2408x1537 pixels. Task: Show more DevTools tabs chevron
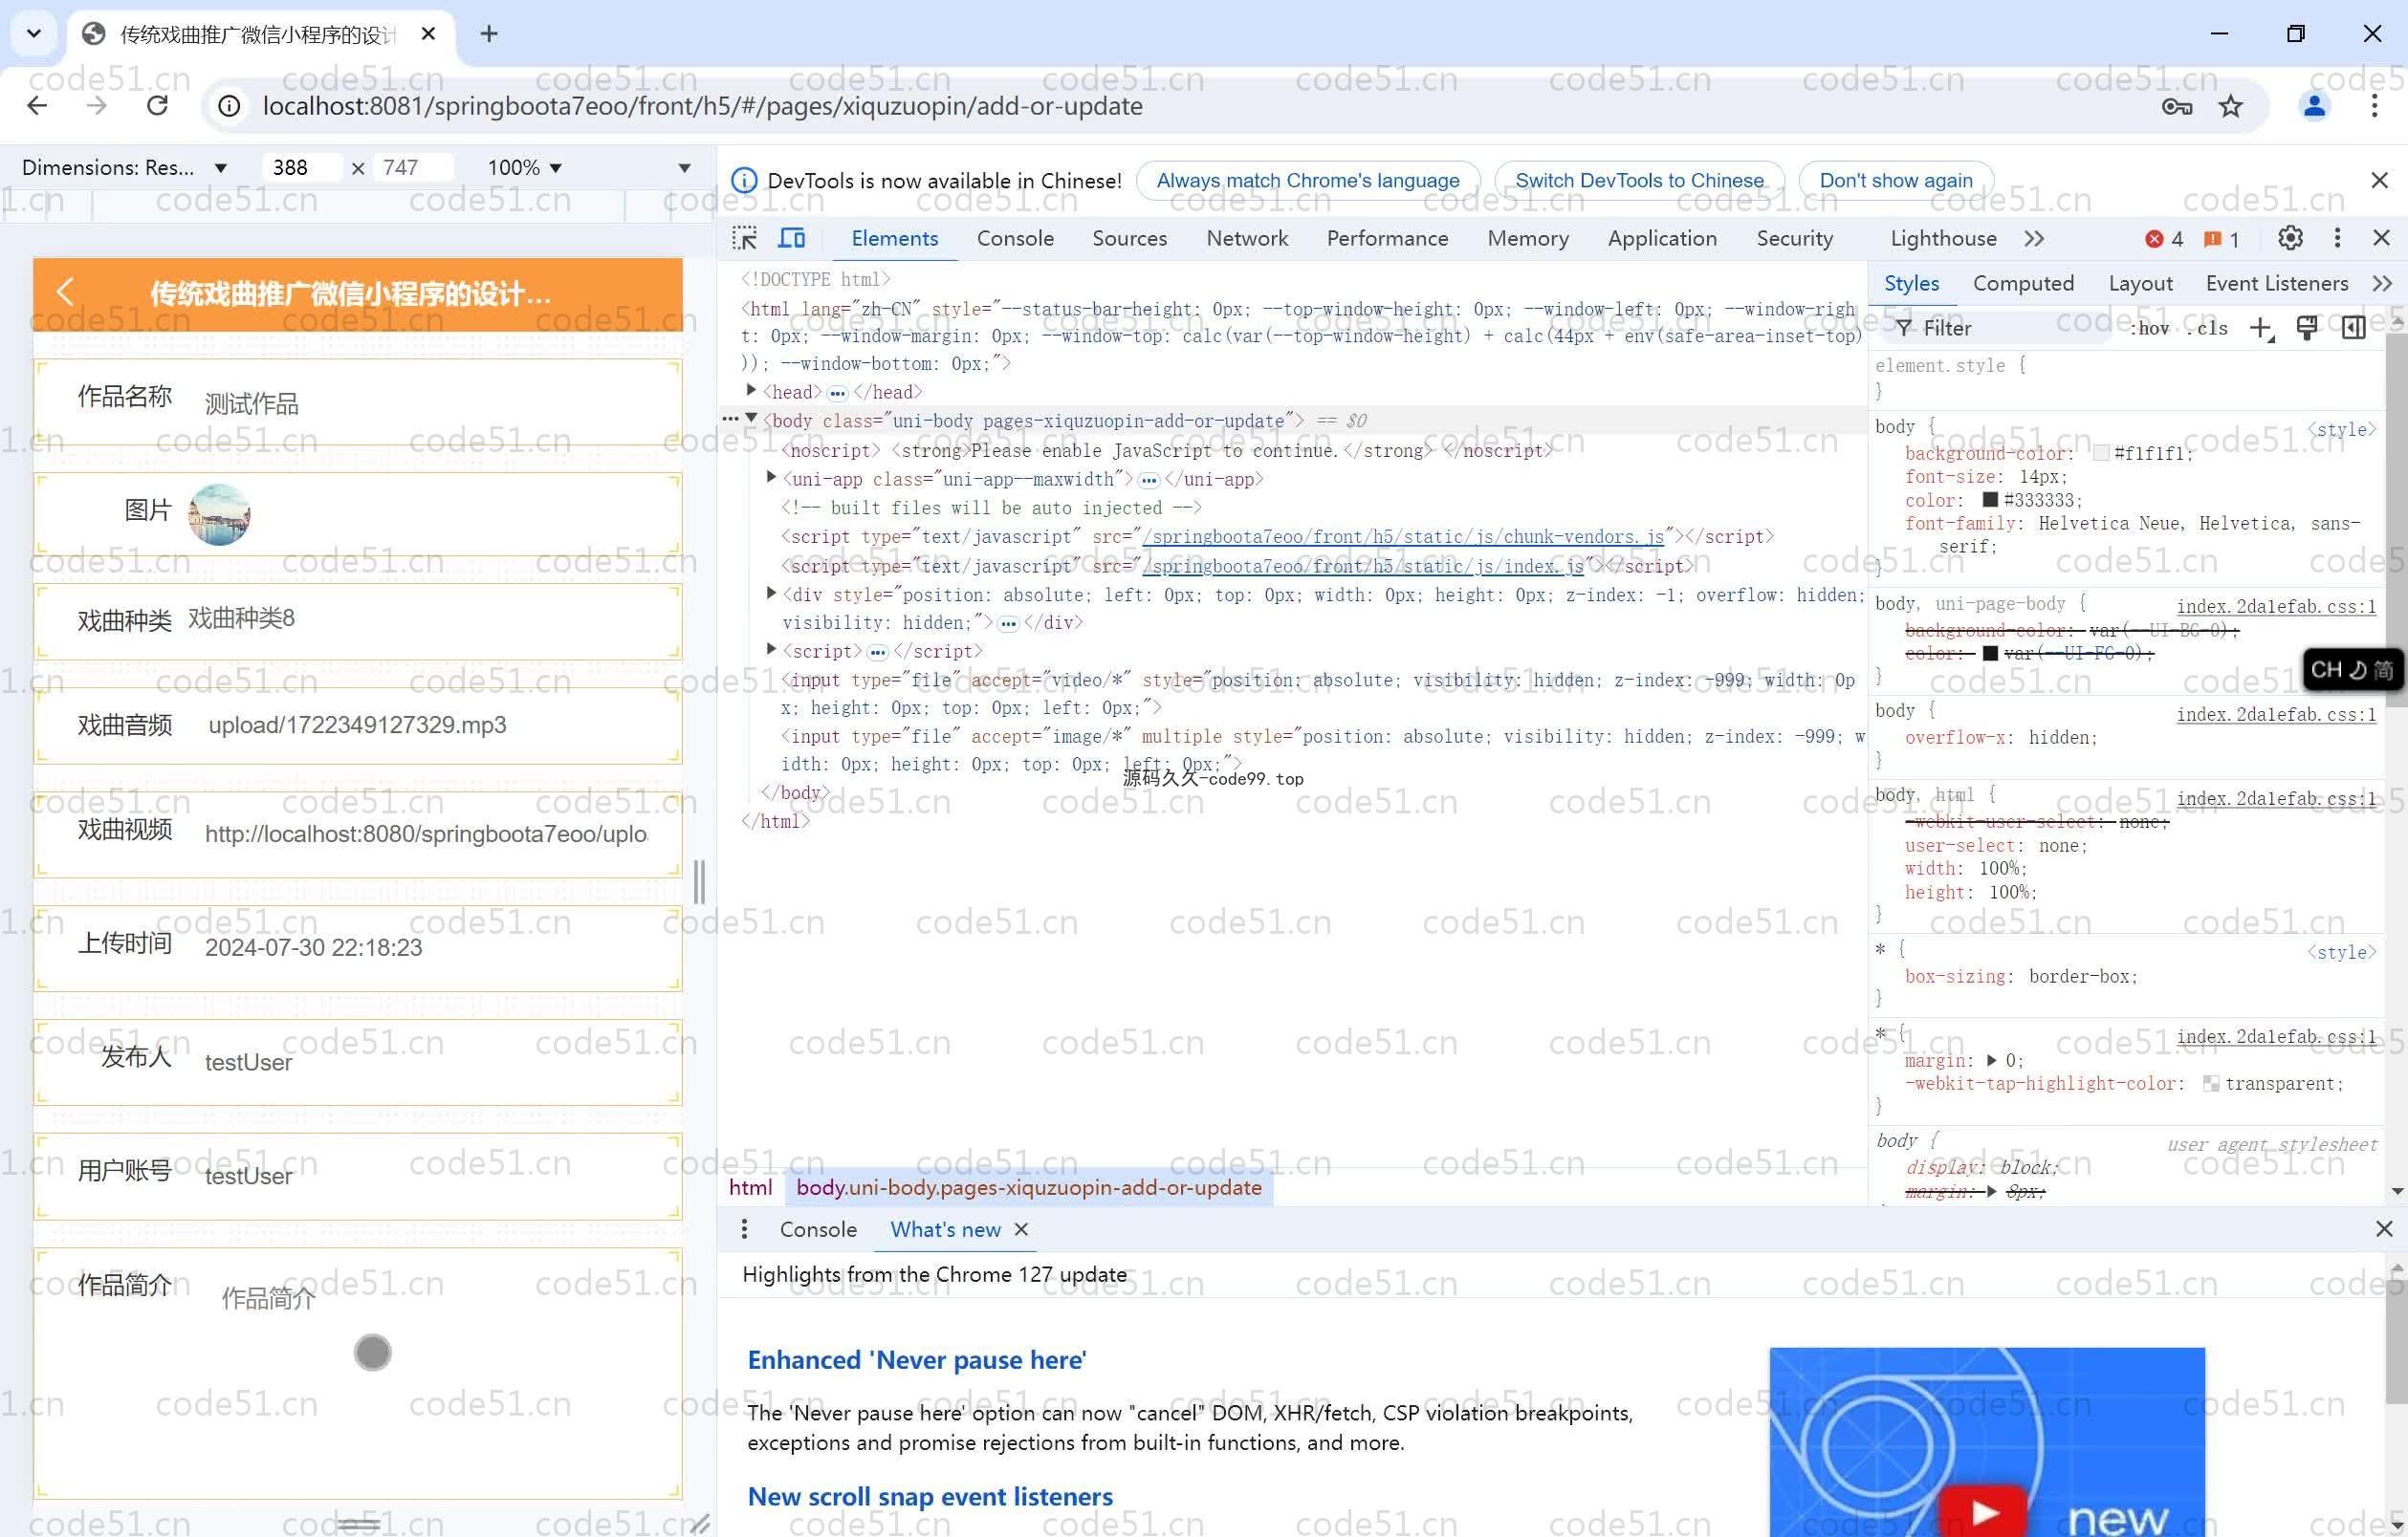tap(2033, 238)
